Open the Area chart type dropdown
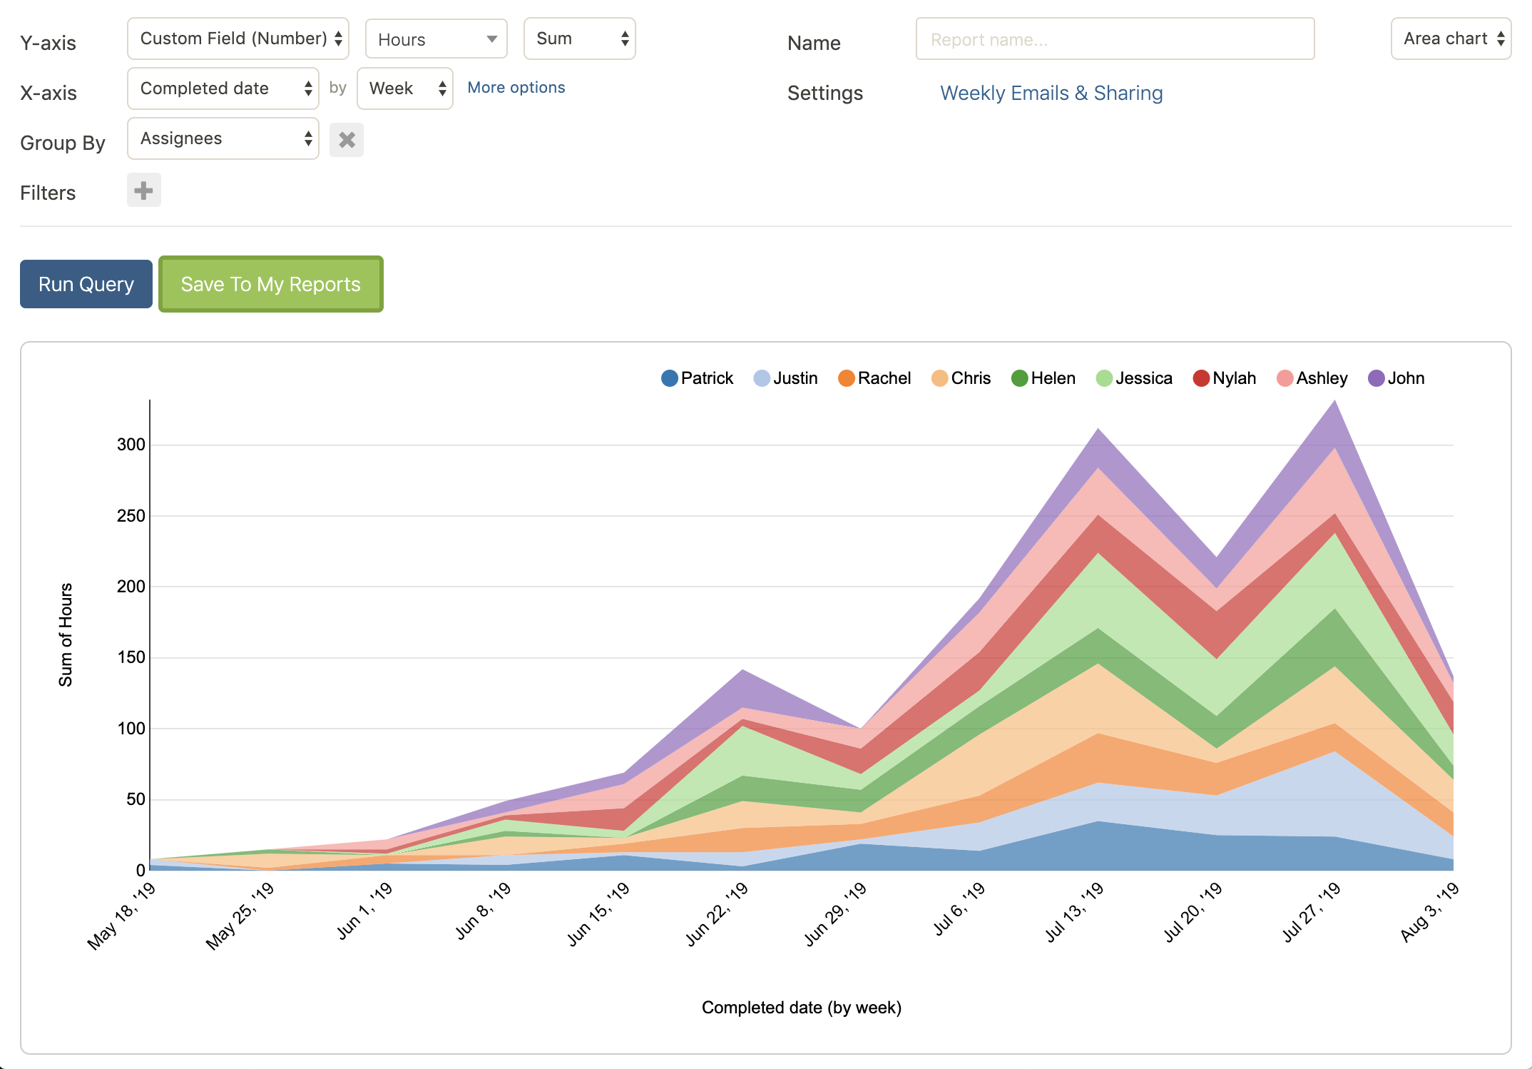The image size is (1532, 1069). (x=1451, y=39)
